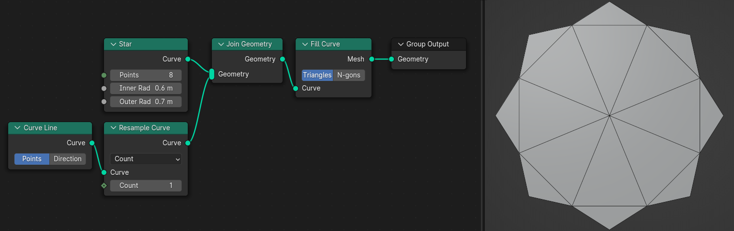The width and height of the screenshot is (734, 231).
Task: Select the Group Output node header
Action: point(429,44)
